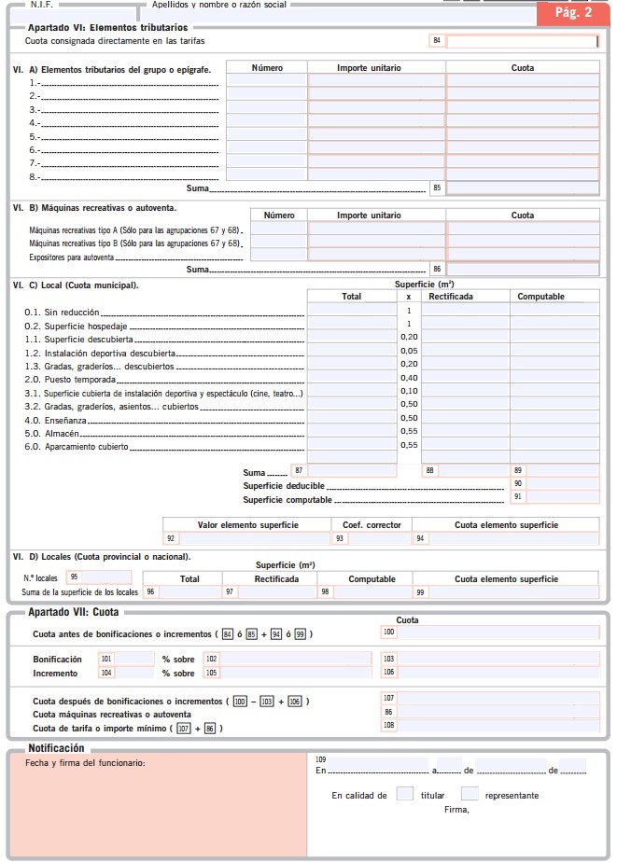
Task: Focus Superficie deducible field 90
Action: click(x=562, y=484)
